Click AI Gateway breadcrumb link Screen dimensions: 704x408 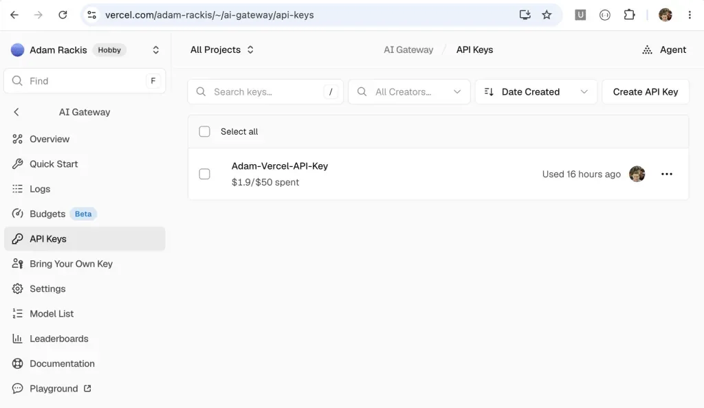408,49
